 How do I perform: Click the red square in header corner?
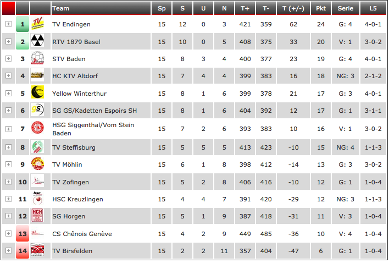point(8,8)
